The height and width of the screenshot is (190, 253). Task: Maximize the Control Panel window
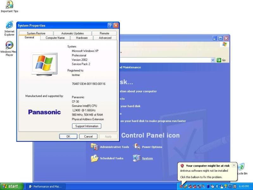coord(220,38)
